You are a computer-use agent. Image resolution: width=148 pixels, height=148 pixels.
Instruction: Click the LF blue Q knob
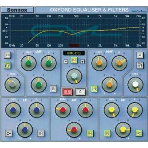(37, 110)
